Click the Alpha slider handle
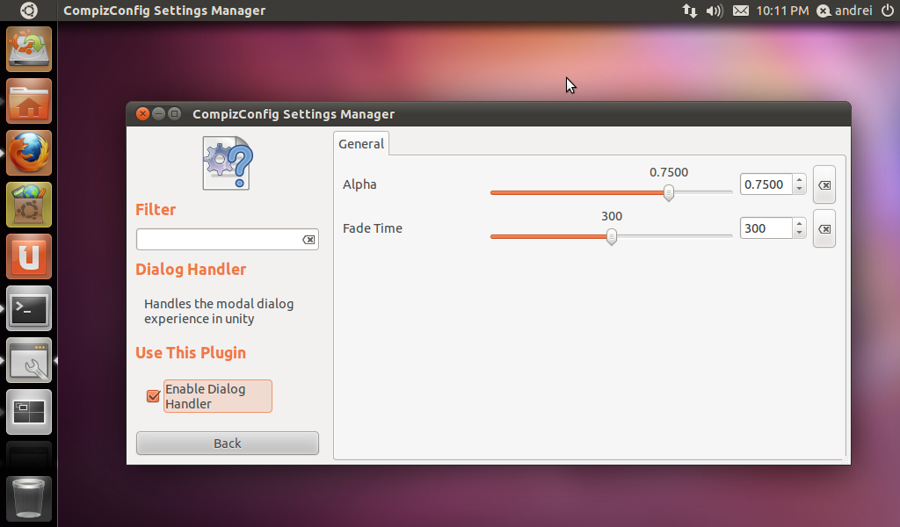This screenshot has height=527, width=900. 669,192
